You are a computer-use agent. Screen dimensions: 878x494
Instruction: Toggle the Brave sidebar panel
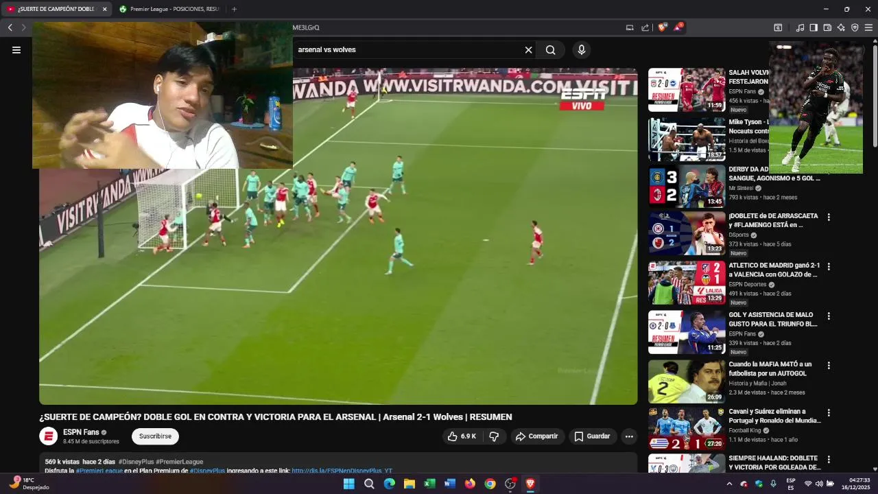[x=814, y=27]
